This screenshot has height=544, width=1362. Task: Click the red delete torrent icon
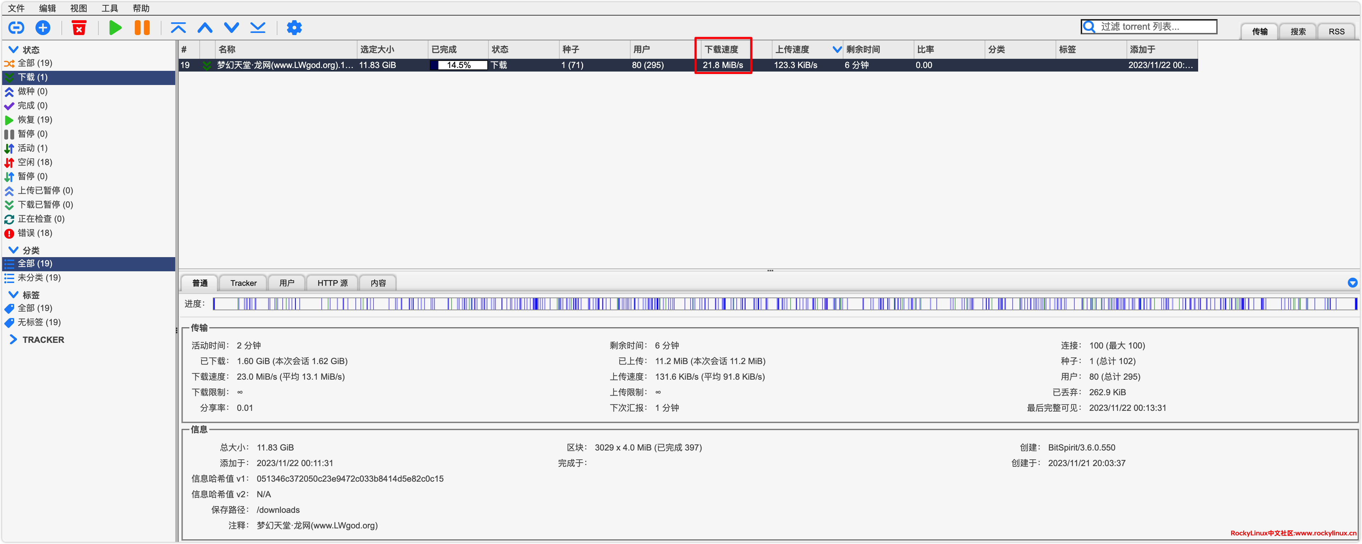[x=79, y=28]
